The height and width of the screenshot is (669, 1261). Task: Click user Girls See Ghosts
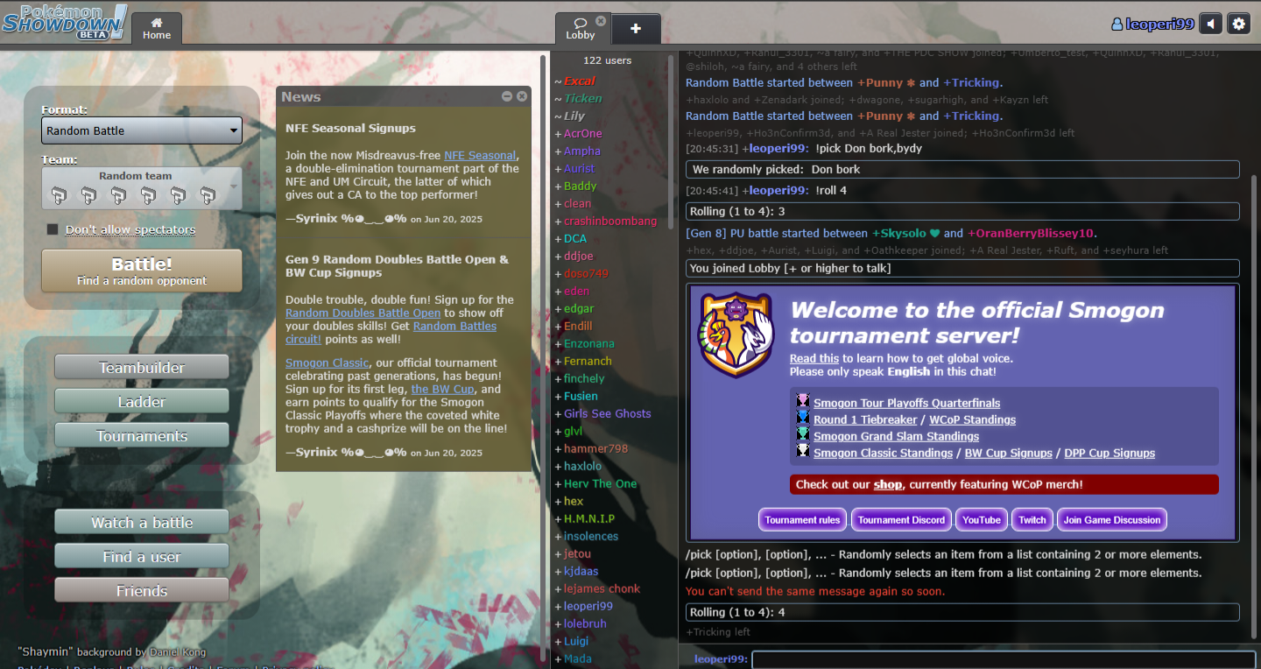(x=607, y=413)
